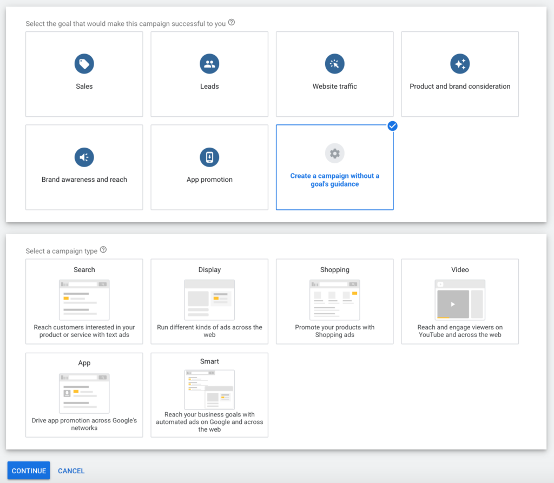Image resolution: width=554 pixels, height=483 pixels.
Task: Choose the Search campaign type title
Action: coord(84,269)
